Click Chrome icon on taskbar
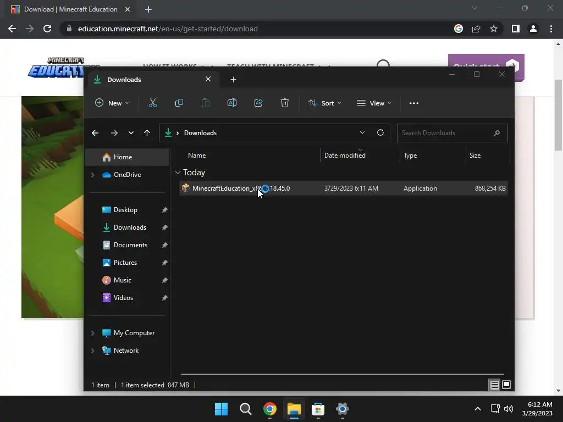 269,409
